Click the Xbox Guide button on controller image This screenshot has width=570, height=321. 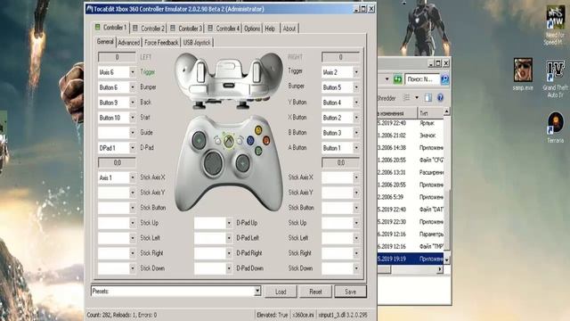229,141
